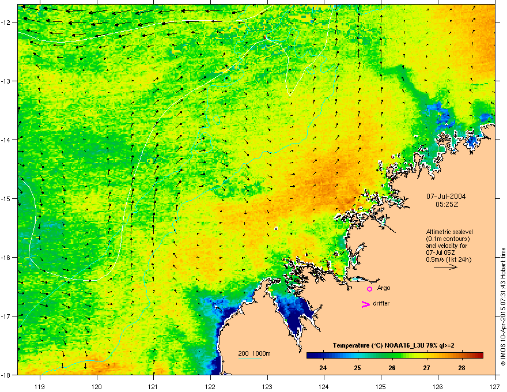This screenshot has width=507, height=392.
Task: Click the longitude axis label 127
Action: tap(495, 386)
